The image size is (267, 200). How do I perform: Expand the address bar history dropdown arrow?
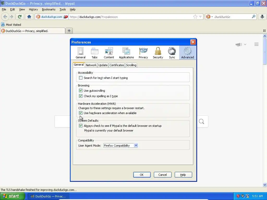click(x=201, y=17)
